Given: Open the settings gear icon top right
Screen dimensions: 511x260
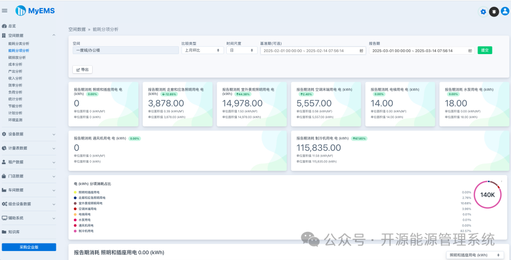Looking at the screenshot, I should click(x=483, y=12).
